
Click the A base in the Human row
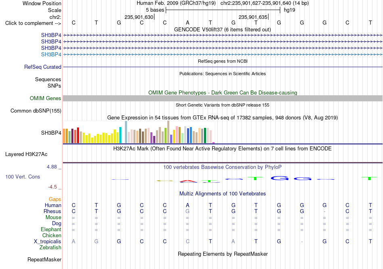pos(187,205)
